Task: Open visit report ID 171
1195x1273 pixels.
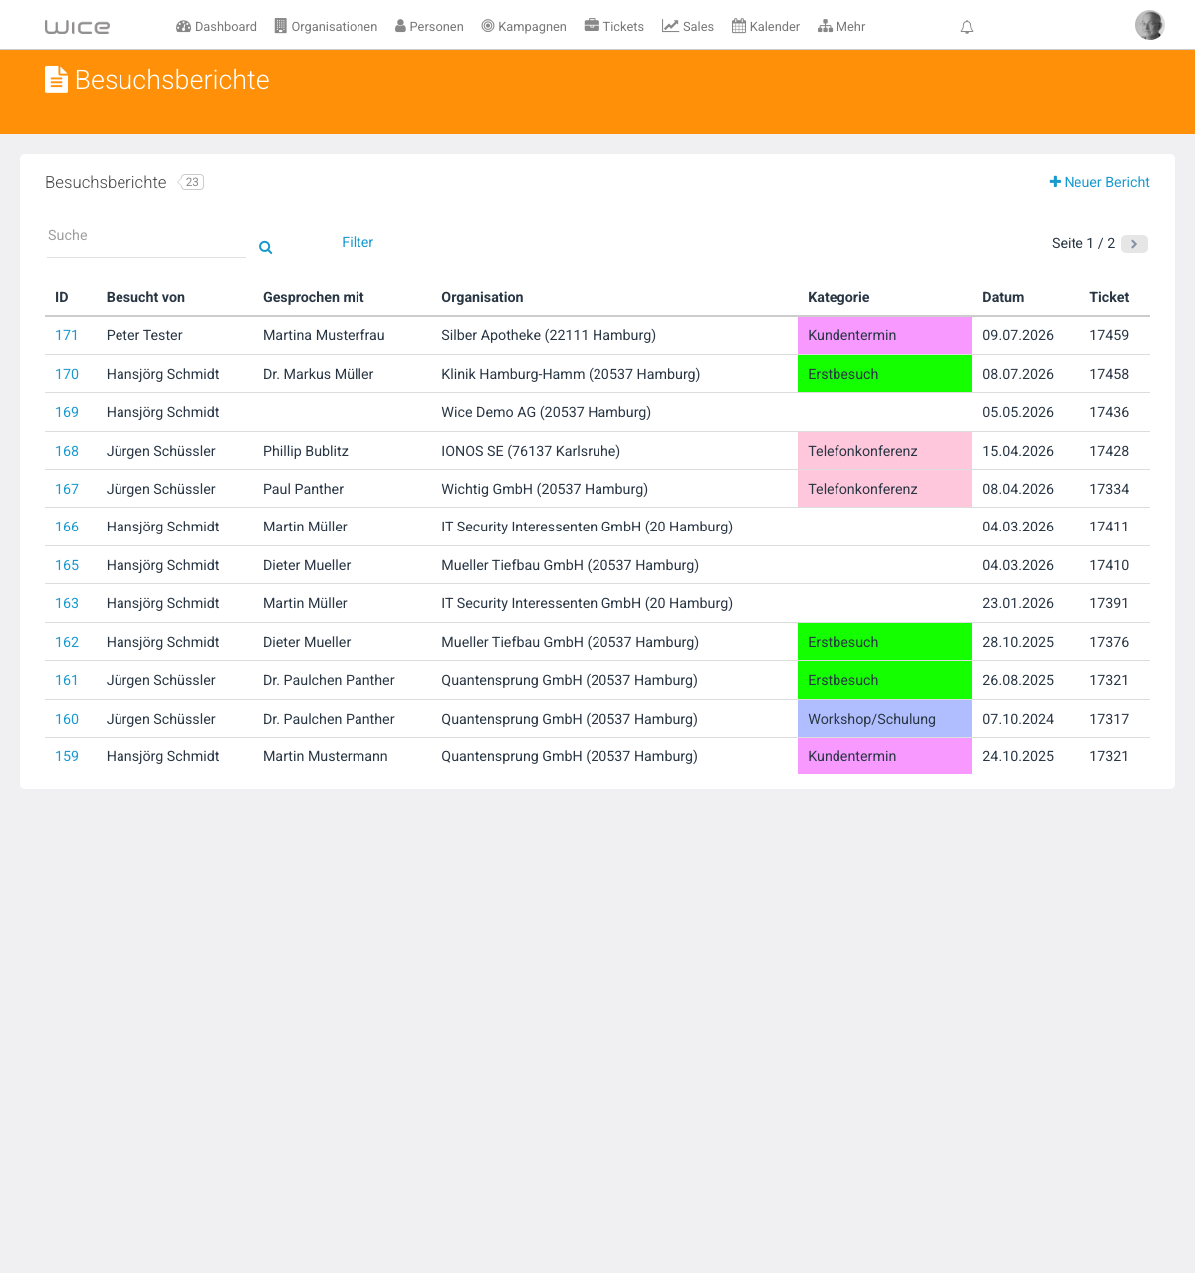Action: click(67, 335)
